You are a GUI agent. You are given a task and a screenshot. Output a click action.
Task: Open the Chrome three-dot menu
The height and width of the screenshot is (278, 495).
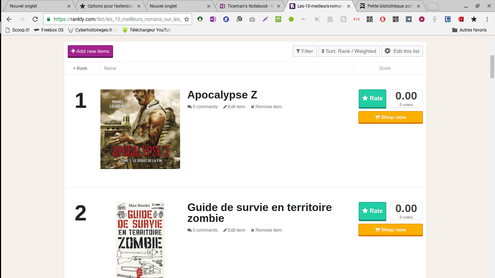(487, 19)
